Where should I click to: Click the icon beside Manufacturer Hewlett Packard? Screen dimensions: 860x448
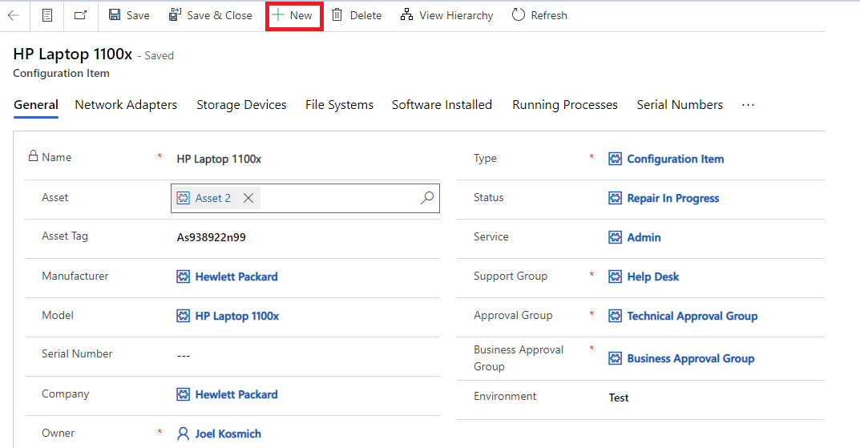click(184, 276)
